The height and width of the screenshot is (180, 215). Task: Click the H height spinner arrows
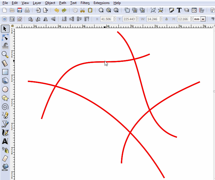(192, 19)
